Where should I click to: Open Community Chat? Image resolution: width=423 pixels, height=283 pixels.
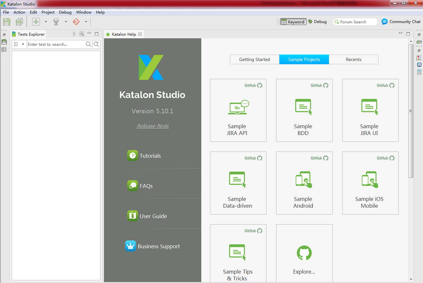click(401, 22)
